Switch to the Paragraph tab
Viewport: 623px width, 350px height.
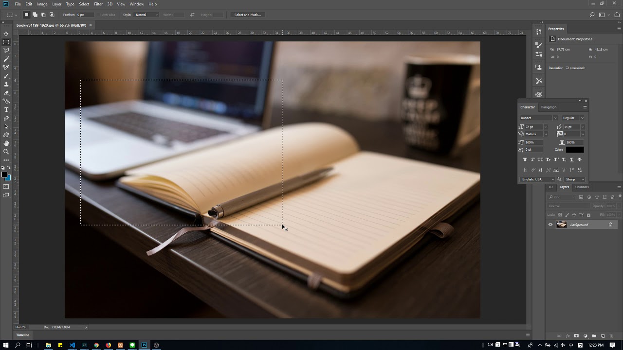coord(549,107)
